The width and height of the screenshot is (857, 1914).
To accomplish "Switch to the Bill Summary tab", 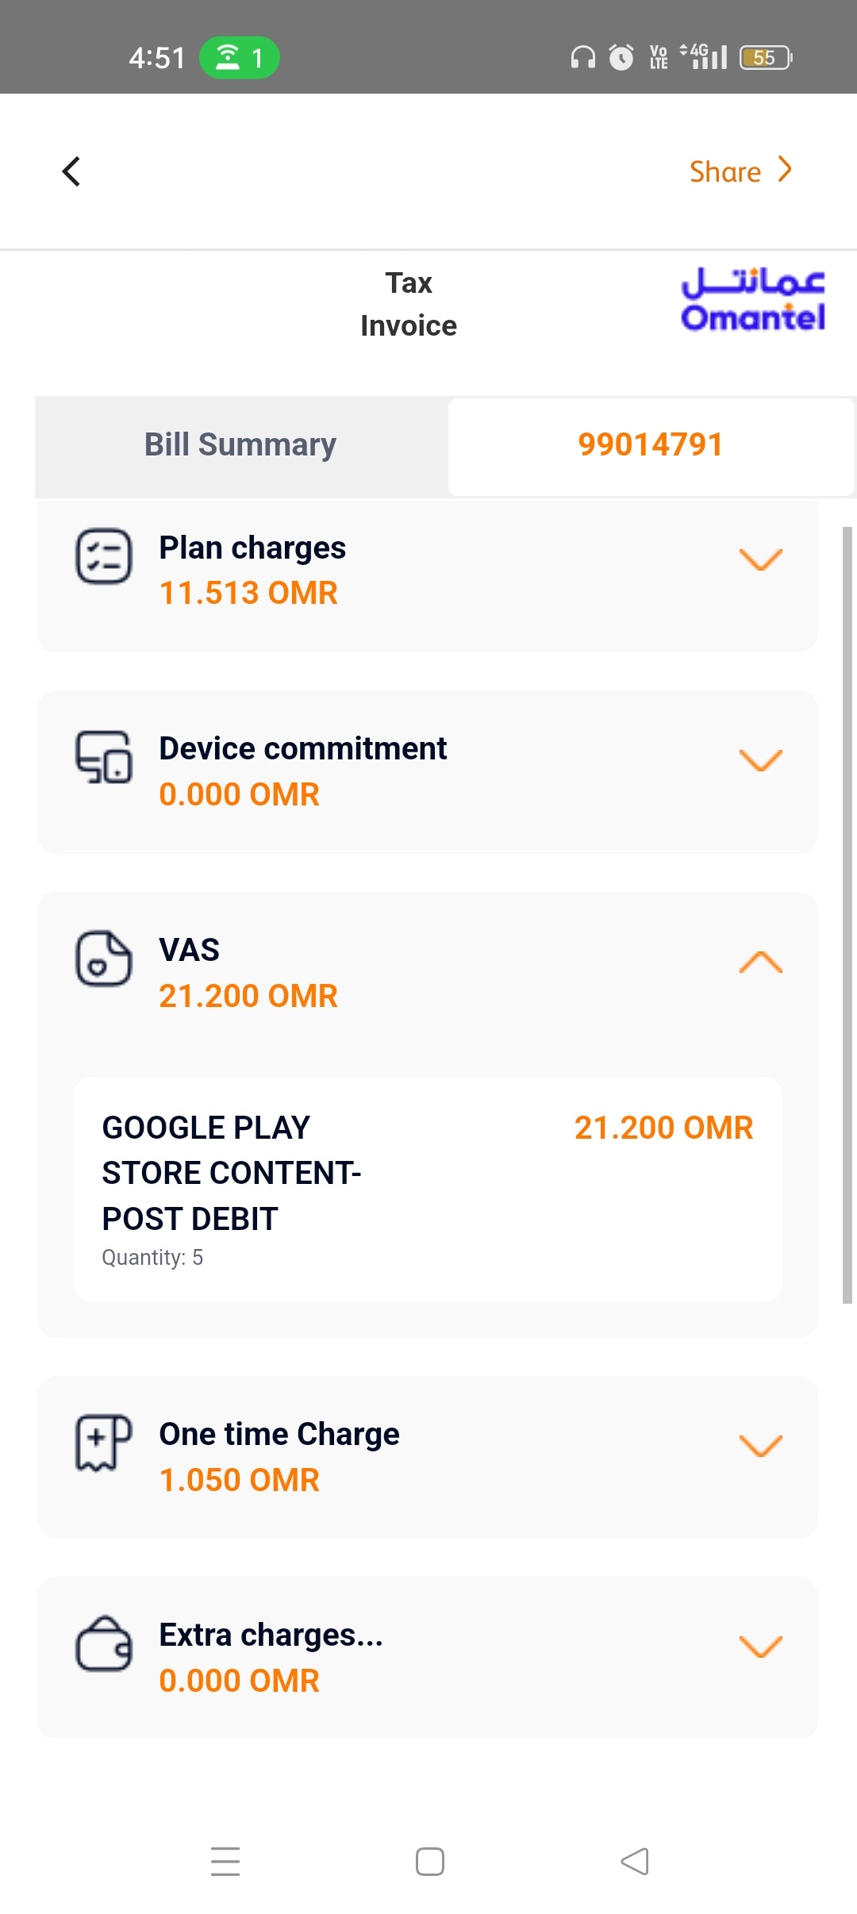I will point(240,446).
